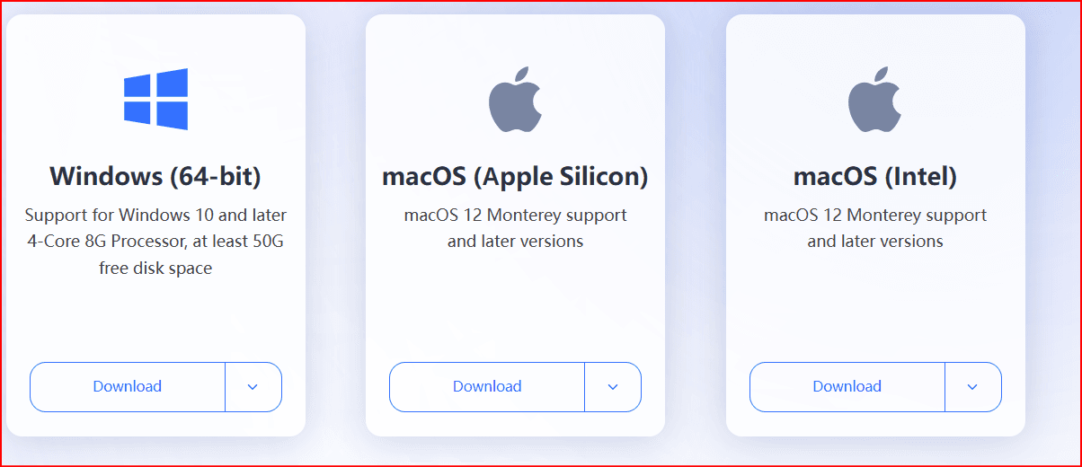Click "and later versions" under Apple Silicon
1082x467 pixels.
click(x=515, y=242)
